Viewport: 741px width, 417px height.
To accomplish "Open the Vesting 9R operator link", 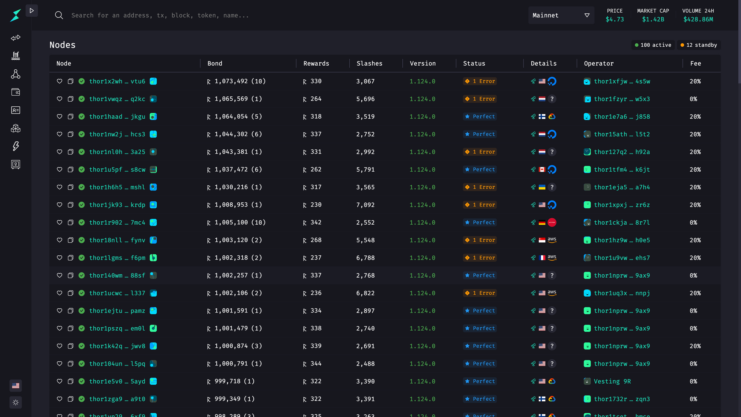I will 612,381.
